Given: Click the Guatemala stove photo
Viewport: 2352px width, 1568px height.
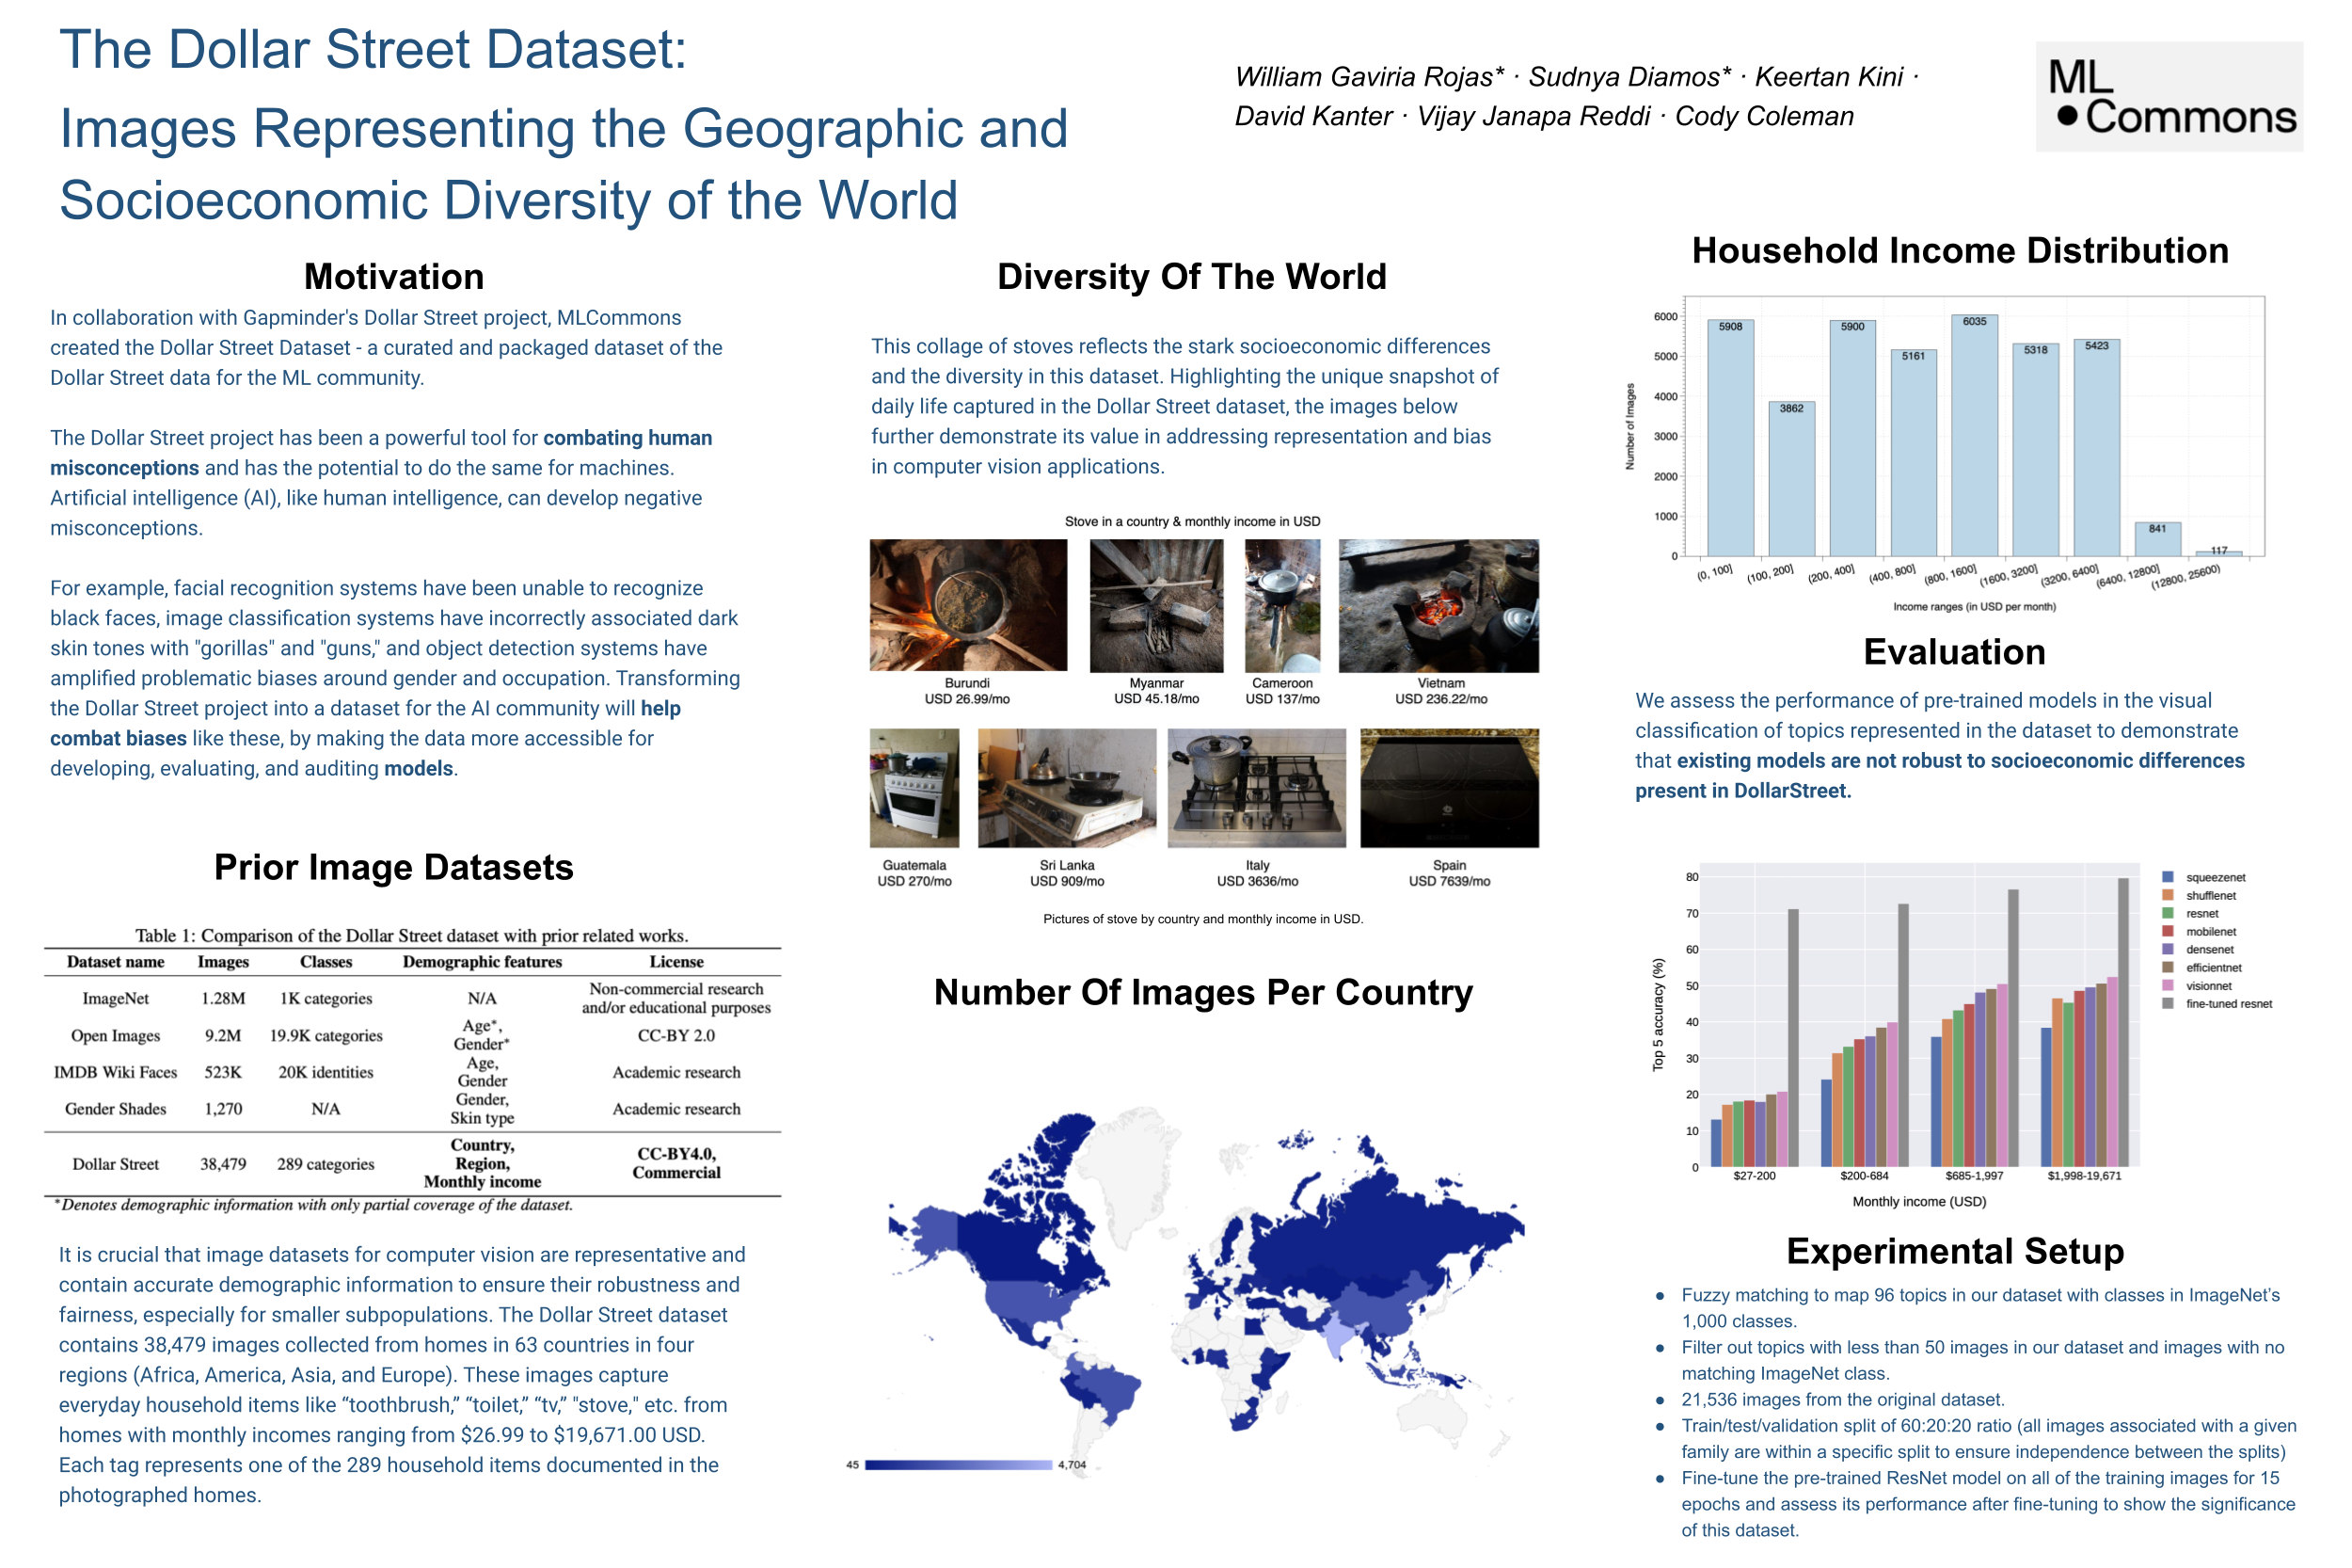Looking at the screenshot, I should coord(914,787).
